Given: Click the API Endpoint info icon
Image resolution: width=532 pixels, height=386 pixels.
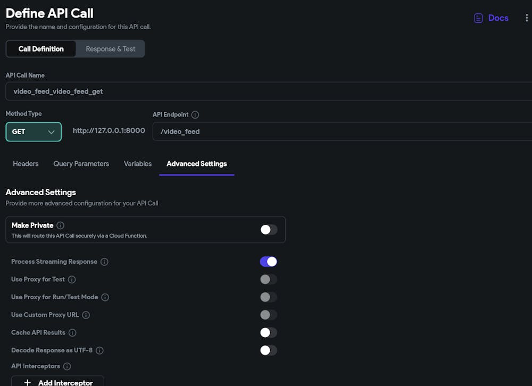Looking at the screenshot, I should coord(195,115).
